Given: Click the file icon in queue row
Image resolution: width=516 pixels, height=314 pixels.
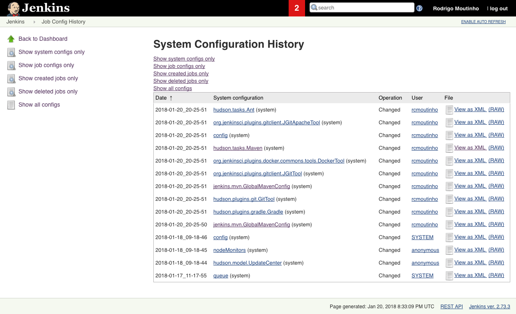Looking at the screenshot, I should (x=449, y=276).
